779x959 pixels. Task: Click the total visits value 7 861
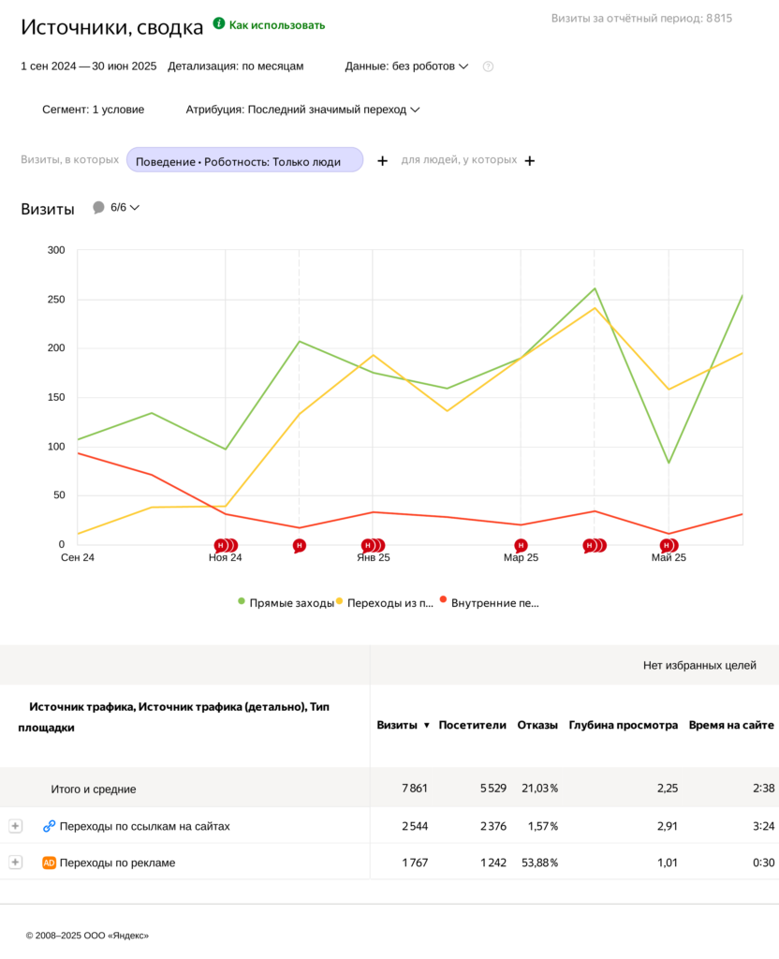click(415, 789)
